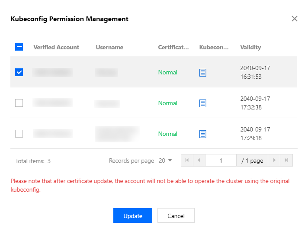Click the Cancel button
The height and width of the screenshot is (231, 308).
click(176, 215)
